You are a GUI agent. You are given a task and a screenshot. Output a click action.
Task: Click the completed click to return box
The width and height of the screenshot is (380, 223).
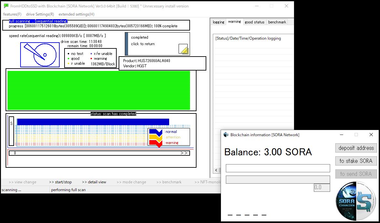[157, 44]
